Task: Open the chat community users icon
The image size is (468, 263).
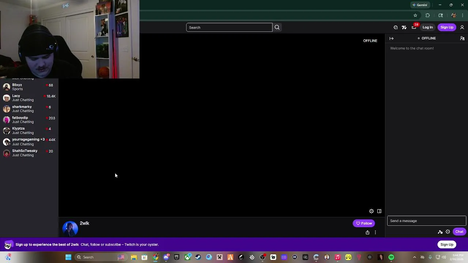Action: tap(462, 38)
